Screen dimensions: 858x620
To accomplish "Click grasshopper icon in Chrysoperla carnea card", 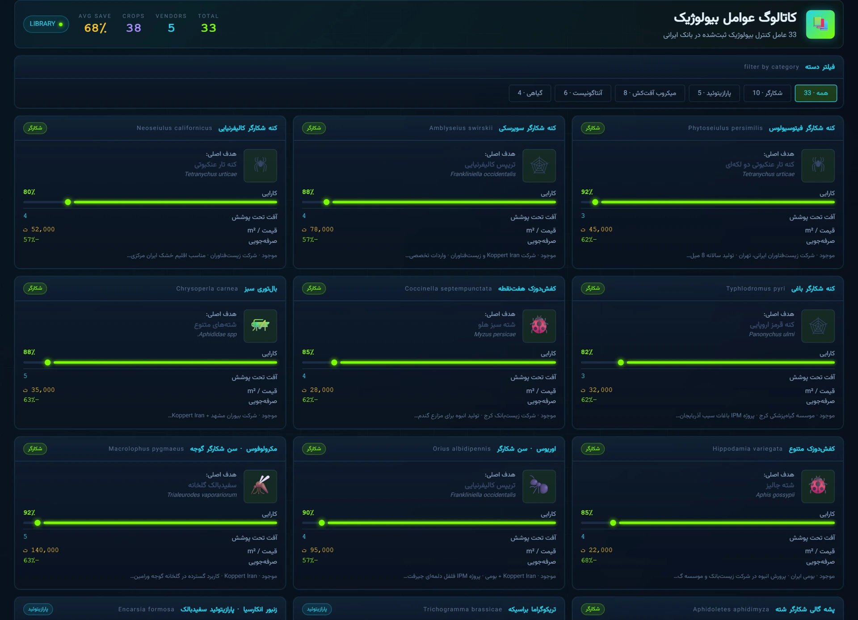I will 260,326.
